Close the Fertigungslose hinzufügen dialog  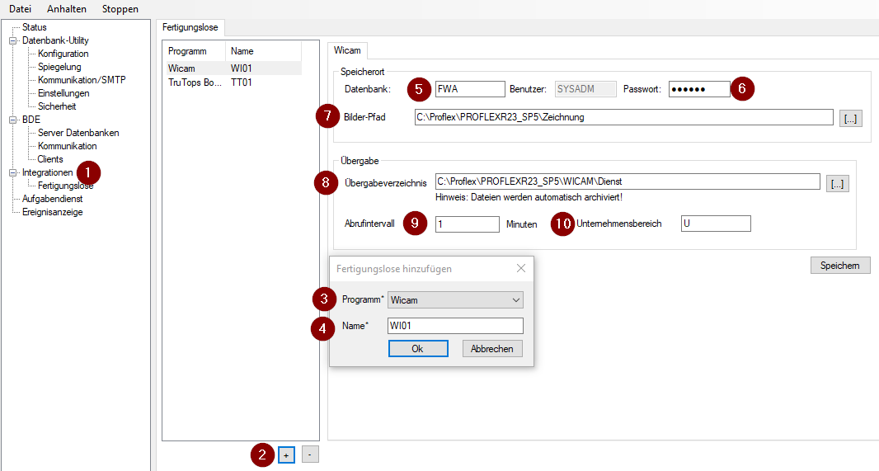click(x=520, y=269)
